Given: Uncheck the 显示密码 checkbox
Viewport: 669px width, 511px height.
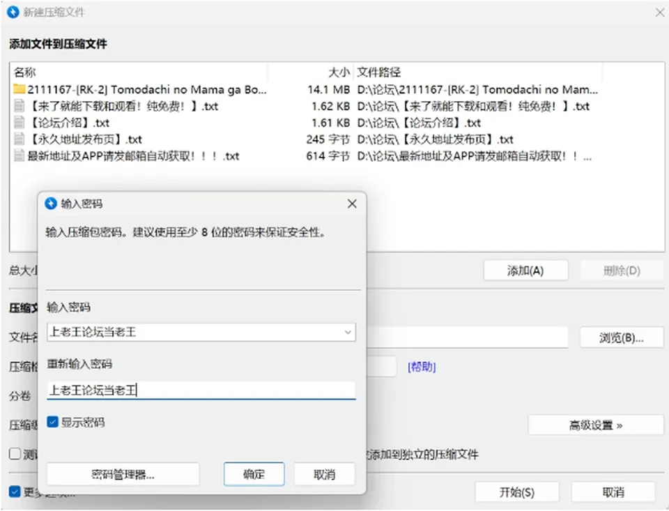Looking at the screenshot, I should [x=52, y=422].
